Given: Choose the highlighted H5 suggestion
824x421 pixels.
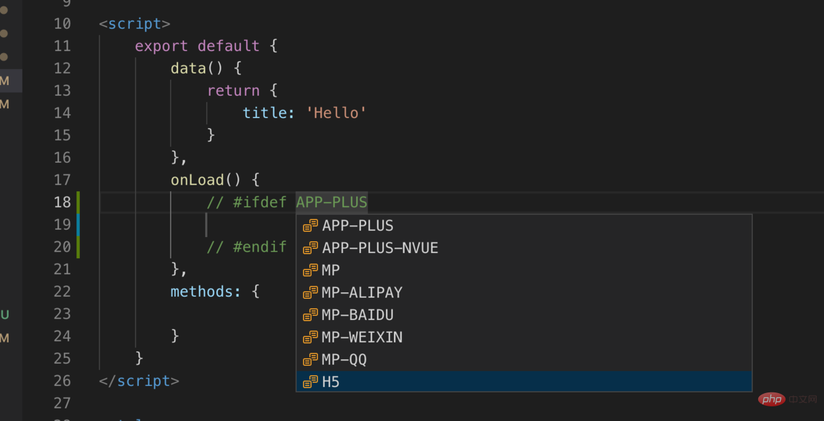Looking at the screenshot, I should click(x=331, y=382).
